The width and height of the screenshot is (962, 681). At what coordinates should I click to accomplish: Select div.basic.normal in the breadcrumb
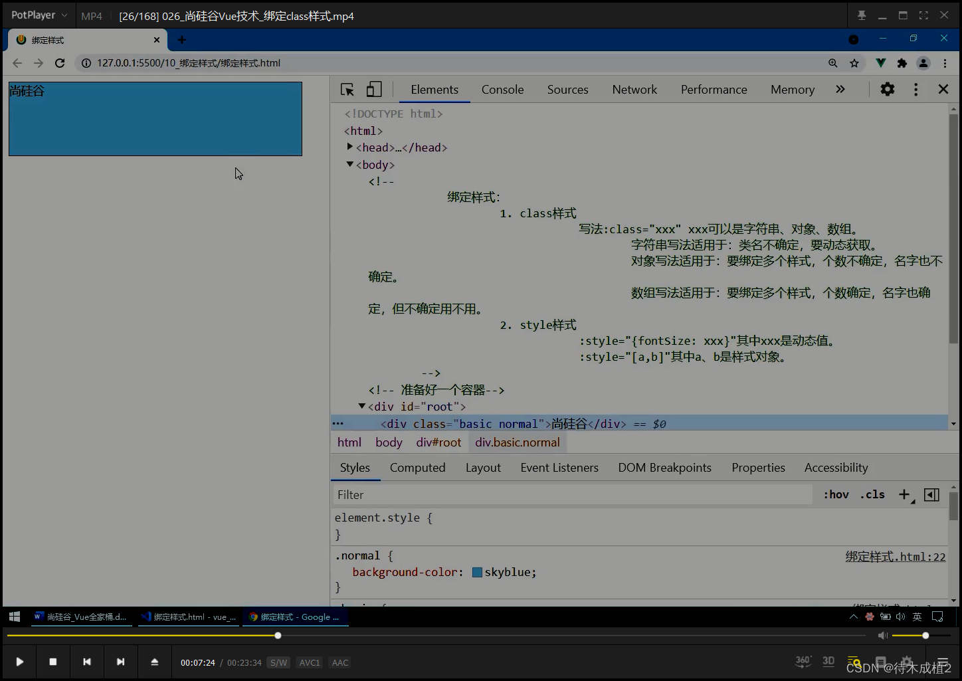tap(518, 442)
